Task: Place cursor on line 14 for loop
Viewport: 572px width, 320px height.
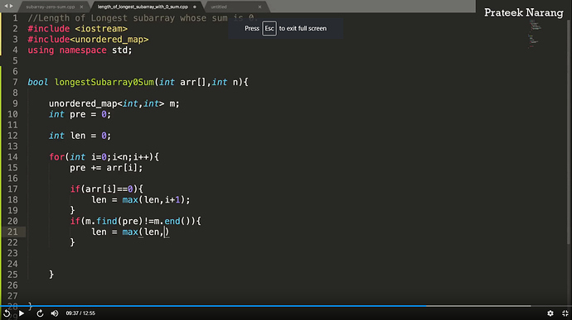Action: (x=104, y=157)
